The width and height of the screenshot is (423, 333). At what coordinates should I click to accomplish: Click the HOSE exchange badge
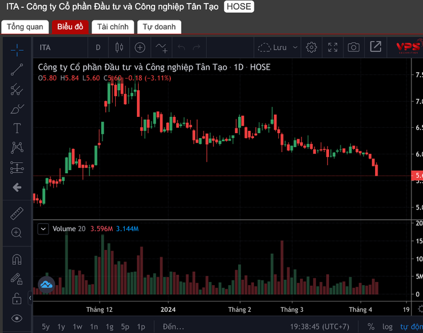(239, 7)
